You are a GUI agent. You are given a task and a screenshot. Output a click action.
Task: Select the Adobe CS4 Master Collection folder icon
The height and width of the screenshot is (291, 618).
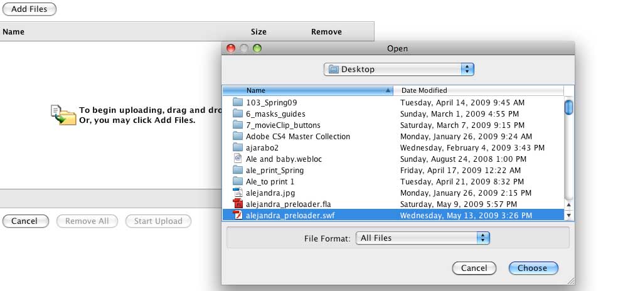coord(238,136)
